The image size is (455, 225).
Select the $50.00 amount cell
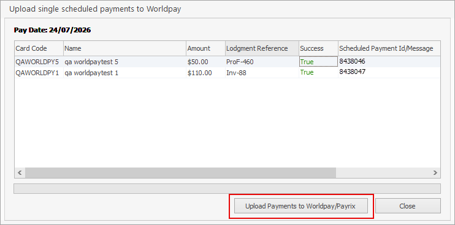205,62
